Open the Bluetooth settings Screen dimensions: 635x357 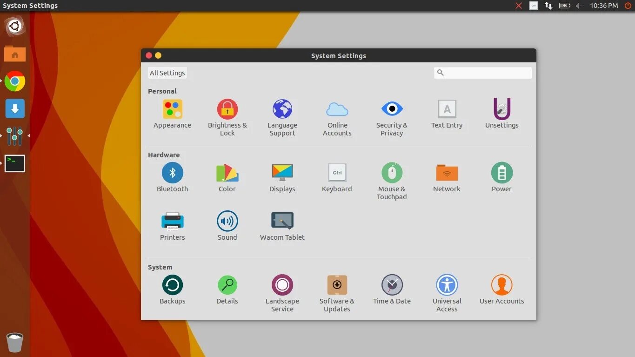pyautogui.click(x=172, y=175)
